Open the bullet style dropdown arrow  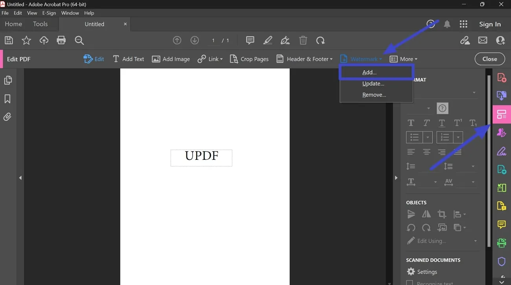pos(428,137)
